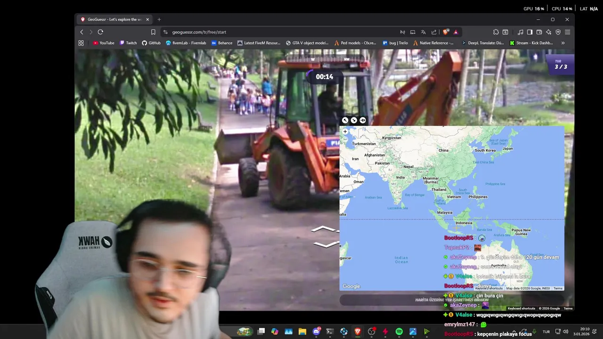Screen dimensions: 603x339
Task: Click the China label on the map
Action: click(443, 150)
